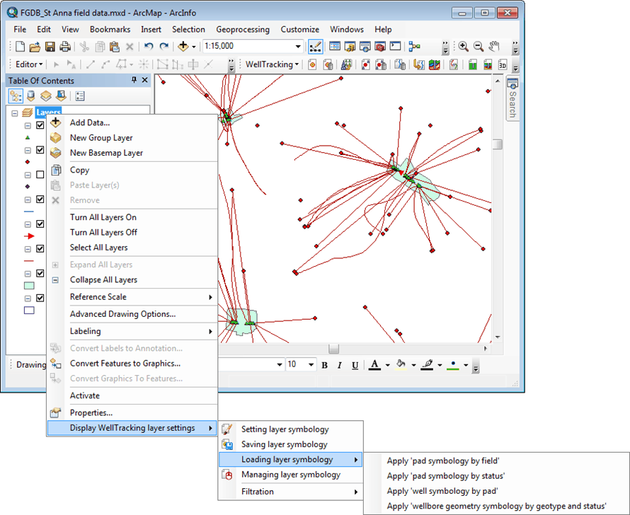The image size is (630, 515).
Task: Open the Customize menu
Action: point(299,30)
